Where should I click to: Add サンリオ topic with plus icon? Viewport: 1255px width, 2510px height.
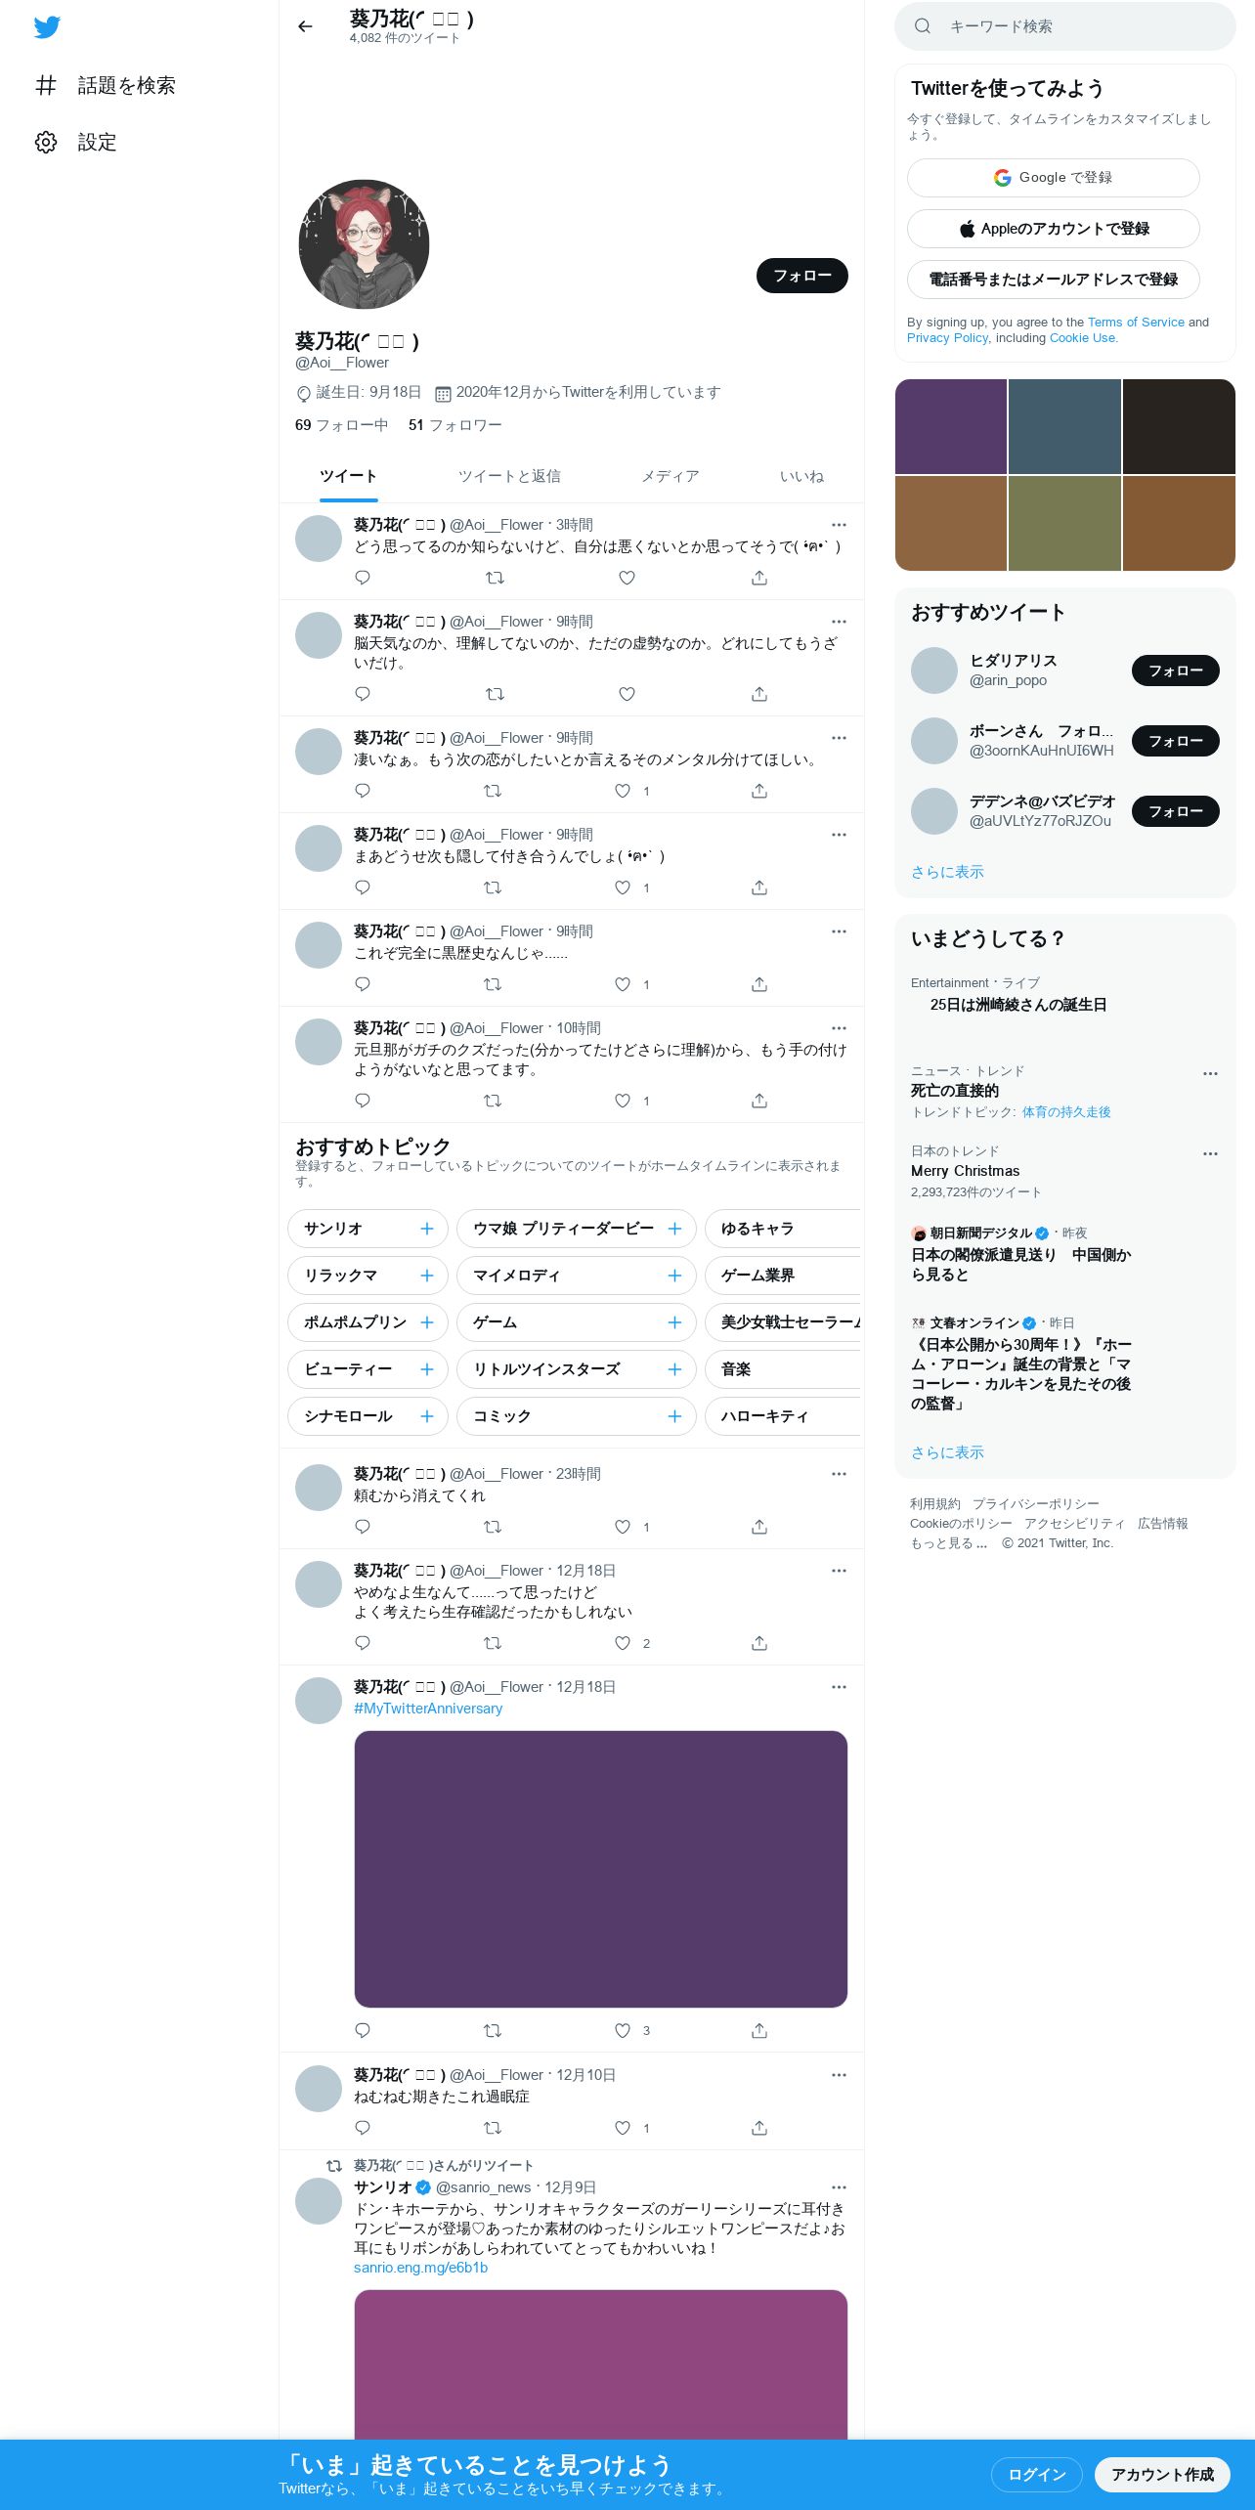[427, 1229]
